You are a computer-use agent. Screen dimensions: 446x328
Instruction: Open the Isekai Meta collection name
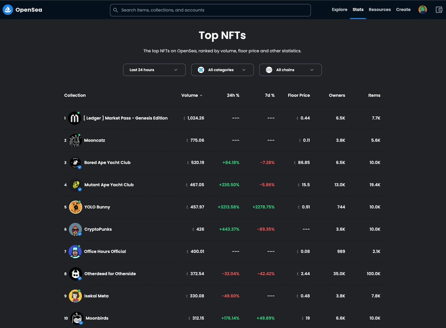click(x=97, y=296)
